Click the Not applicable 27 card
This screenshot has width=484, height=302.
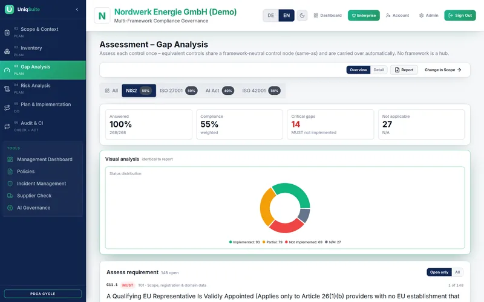point(421,124)
